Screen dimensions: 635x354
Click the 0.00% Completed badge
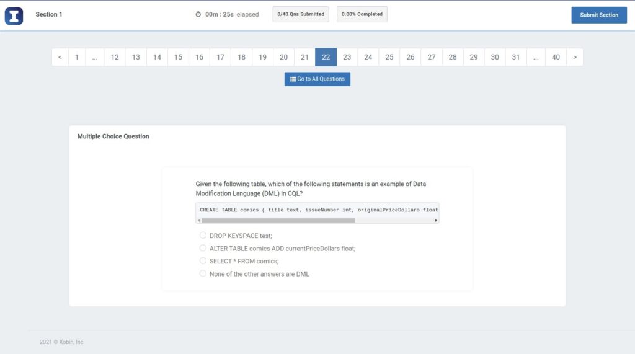click(x=362, y=14)
